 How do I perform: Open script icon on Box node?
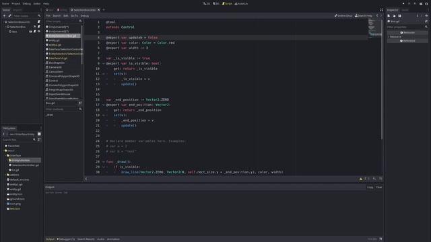click(34, 32)
